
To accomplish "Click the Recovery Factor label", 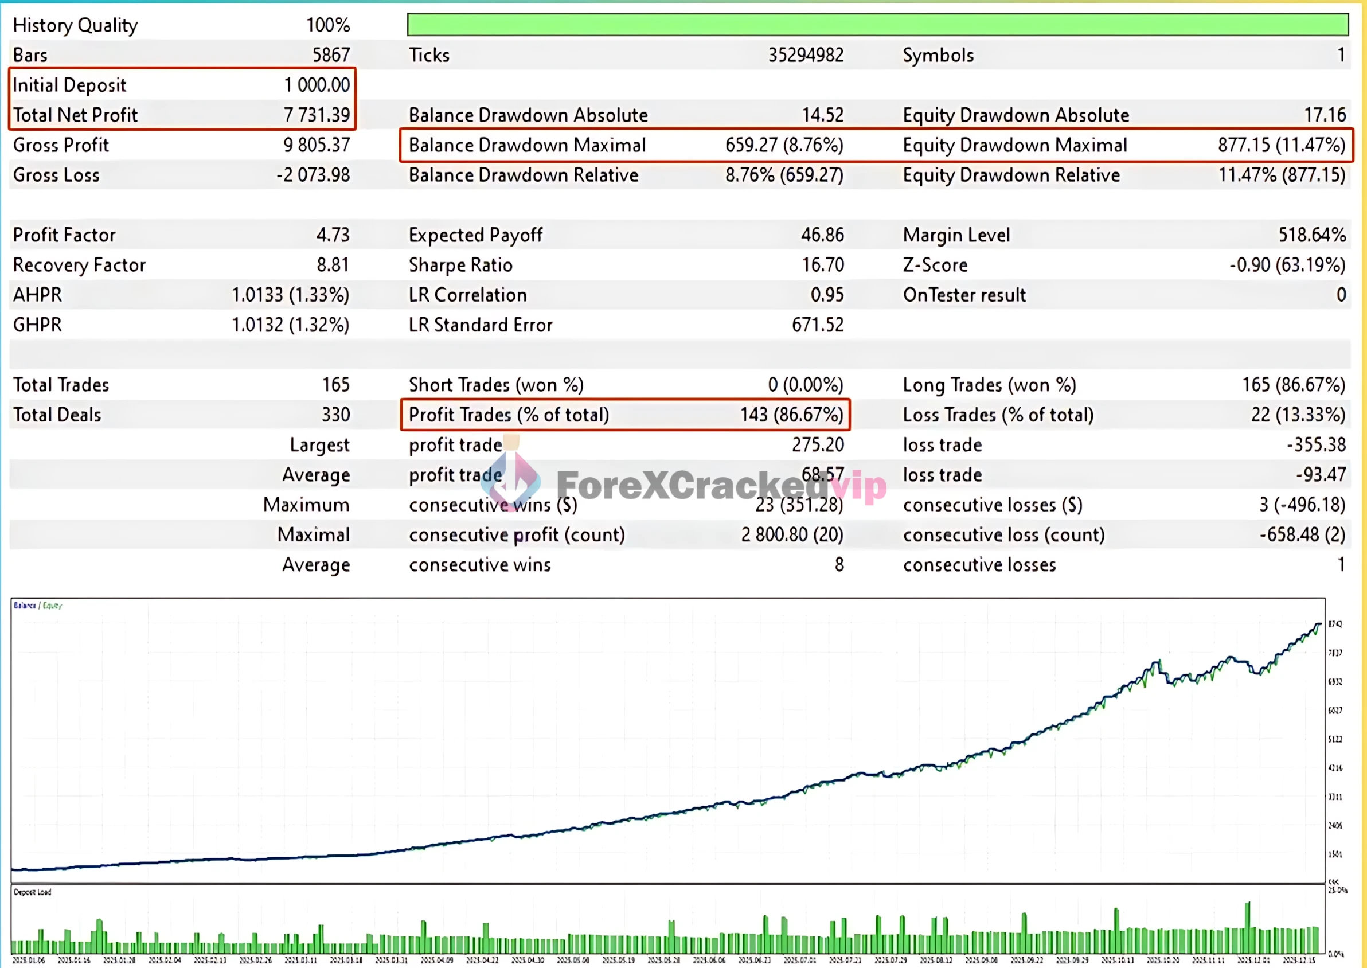I will (79, 264).
